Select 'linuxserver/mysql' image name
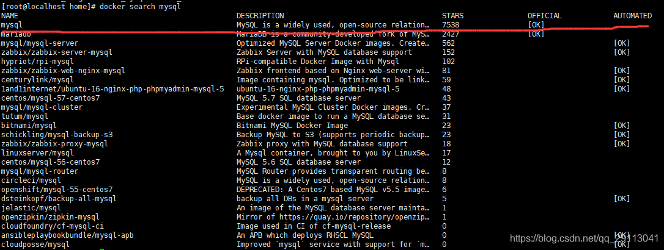664x250 pixels. coord(38,153)
